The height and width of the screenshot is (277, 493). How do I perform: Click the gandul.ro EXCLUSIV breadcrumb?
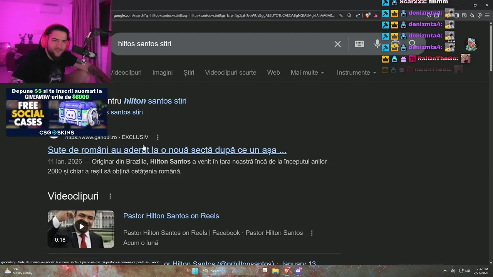point(107,137)
